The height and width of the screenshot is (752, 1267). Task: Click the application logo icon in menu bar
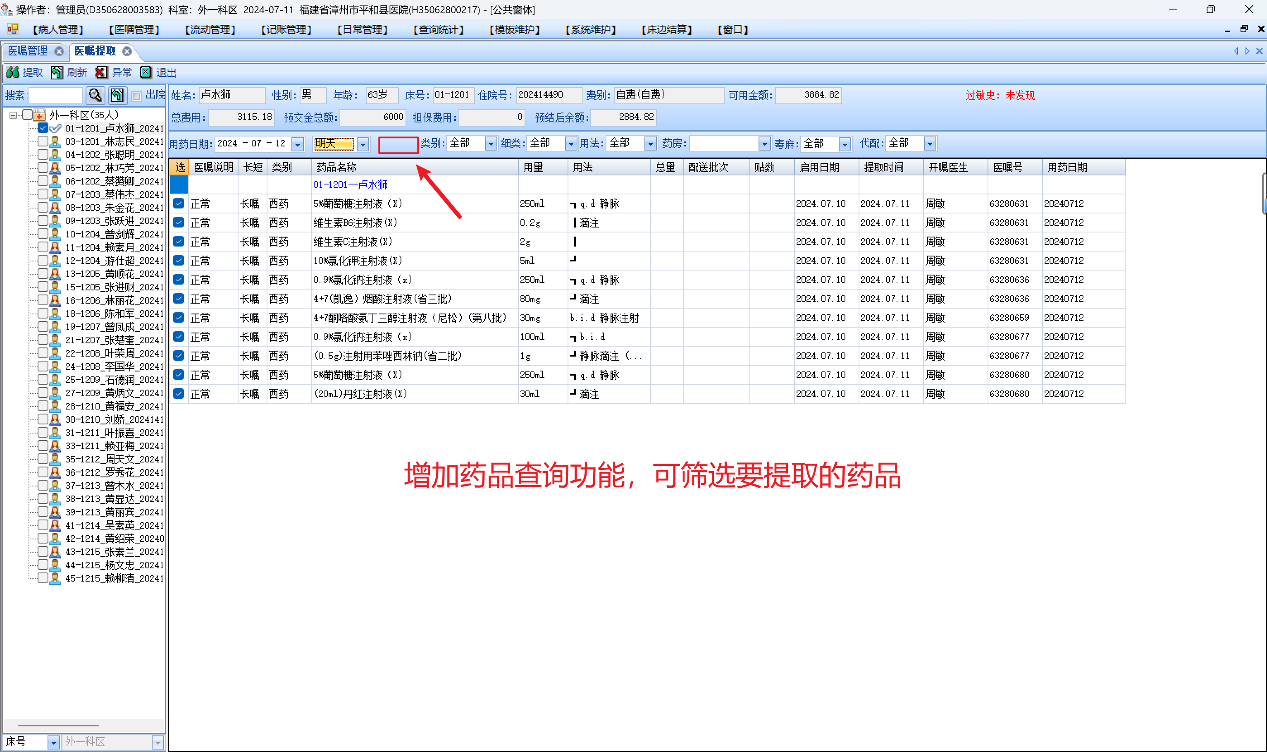coord(12,29)
